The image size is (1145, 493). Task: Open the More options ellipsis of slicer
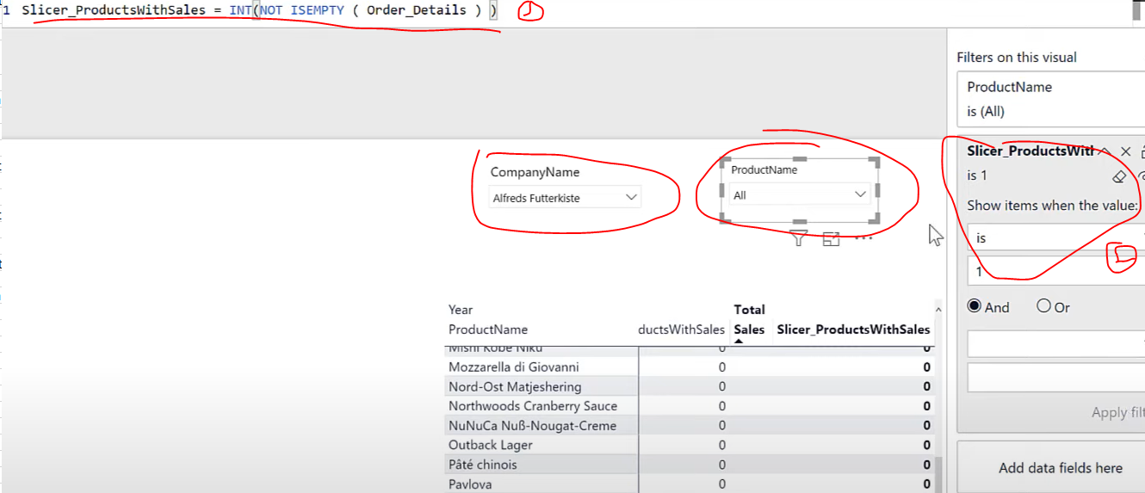863,238
